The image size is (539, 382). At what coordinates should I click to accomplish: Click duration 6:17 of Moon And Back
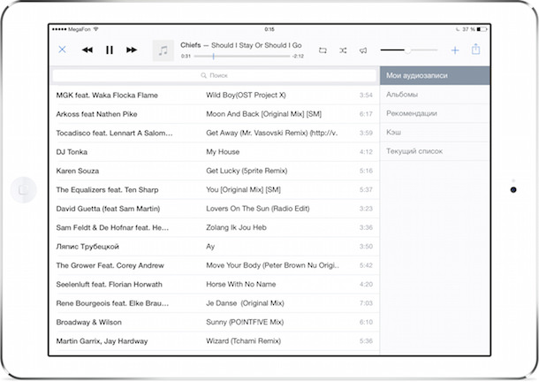click(x=366, y=114)
